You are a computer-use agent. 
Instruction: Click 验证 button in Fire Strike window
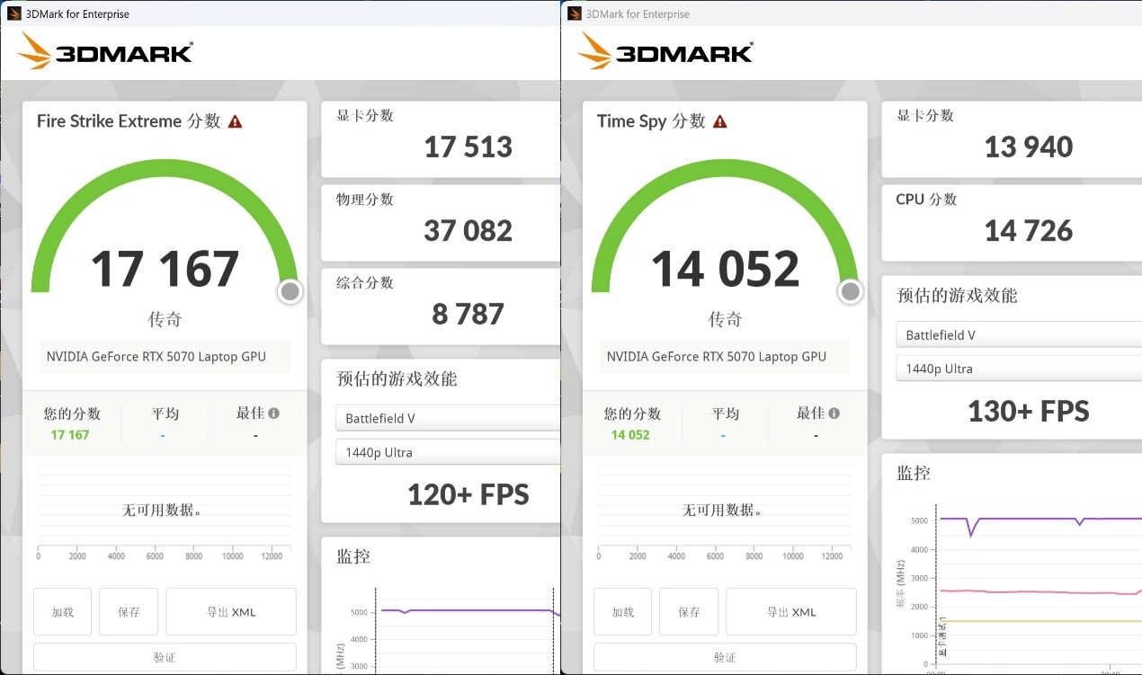click(165, 657)
